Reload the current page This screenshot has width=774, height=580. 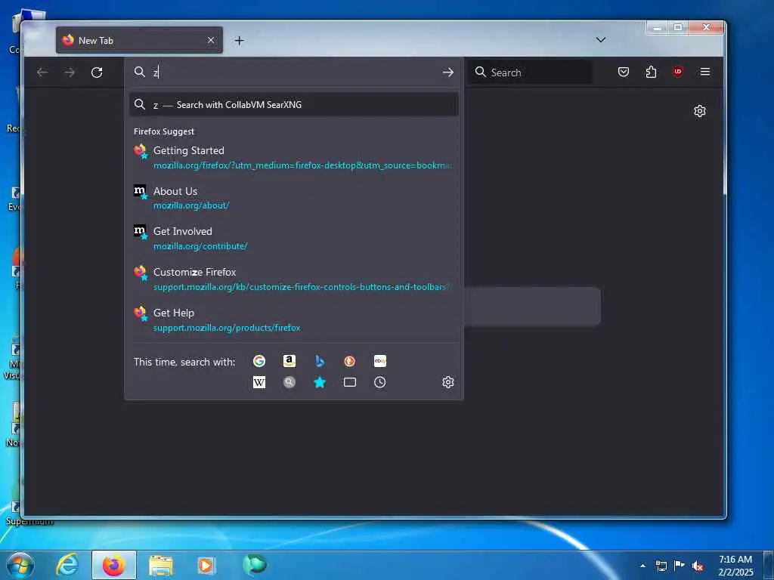click(97, 72)
